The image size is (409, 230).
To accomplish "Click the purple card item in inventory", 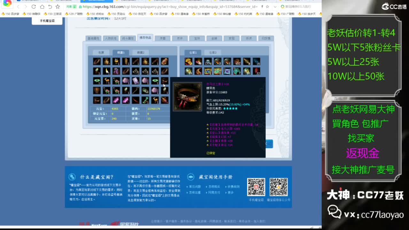I will [x=135, y=81].
